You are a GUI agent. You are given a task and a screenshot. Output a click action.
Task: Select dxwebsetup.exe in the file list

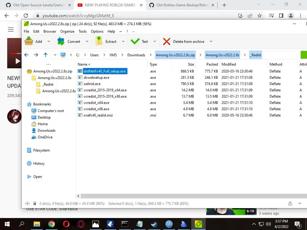click(x=96, y=78)
